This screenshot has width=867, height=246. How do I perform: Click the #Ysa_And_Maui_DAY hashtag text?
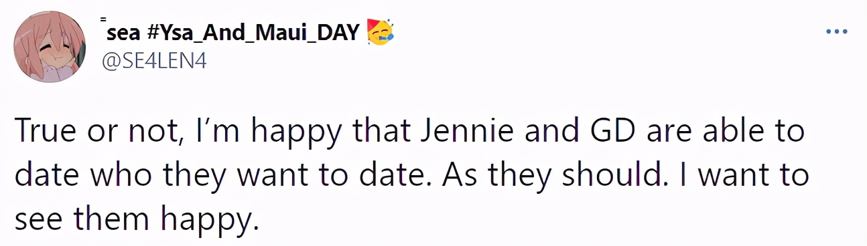click(253, 32)
